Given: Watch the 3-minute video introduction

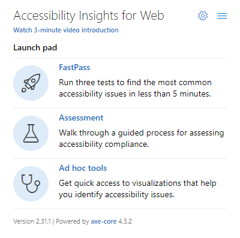Looking at the screenshot, I should pos(66,30).
